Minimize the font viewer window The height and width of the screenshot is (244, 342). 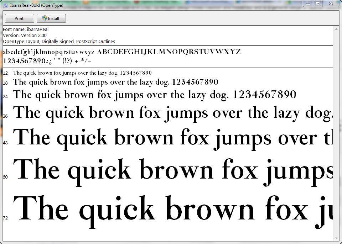pos(308,4)
